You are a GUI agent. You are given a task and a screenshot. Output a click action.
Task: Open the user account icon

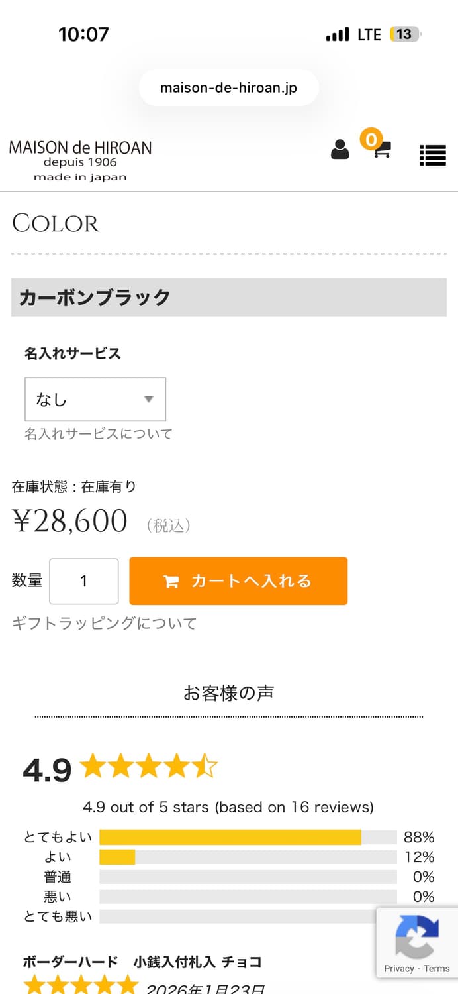pos(340,150)
